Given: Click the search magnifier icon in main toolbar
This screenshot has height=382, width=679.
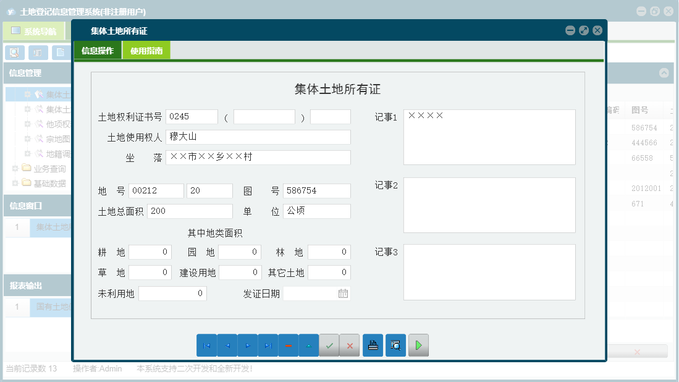Looking at the screenshot, I should 15,53.
